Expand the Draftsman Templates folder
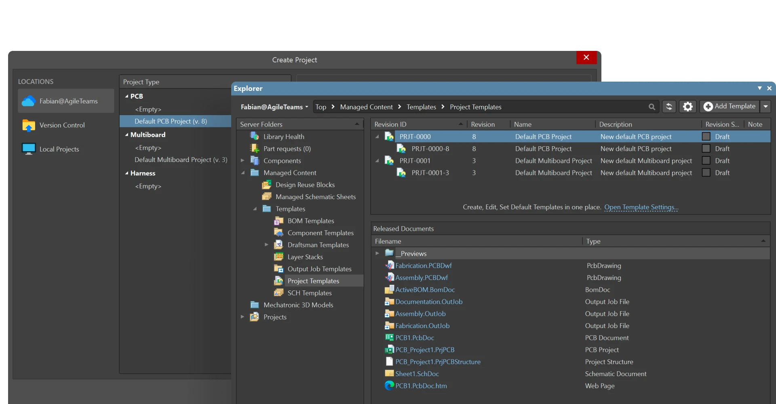Screen dimensions: 776x404 click(266, 245)
